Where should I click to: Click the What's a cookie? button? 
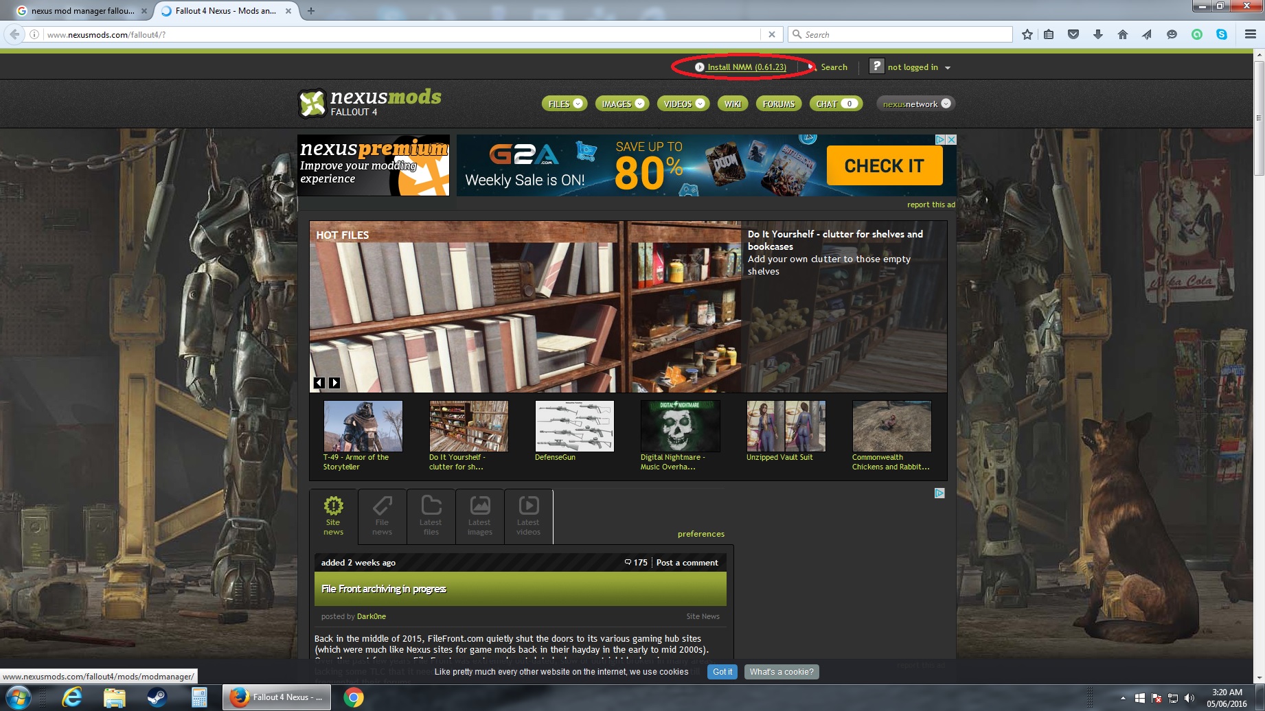tap(782, 672)
